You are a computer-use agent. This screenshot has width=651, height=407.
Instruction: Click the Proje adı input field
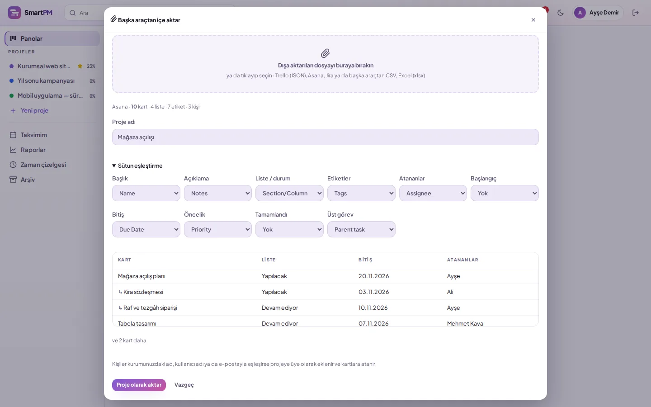325,137
